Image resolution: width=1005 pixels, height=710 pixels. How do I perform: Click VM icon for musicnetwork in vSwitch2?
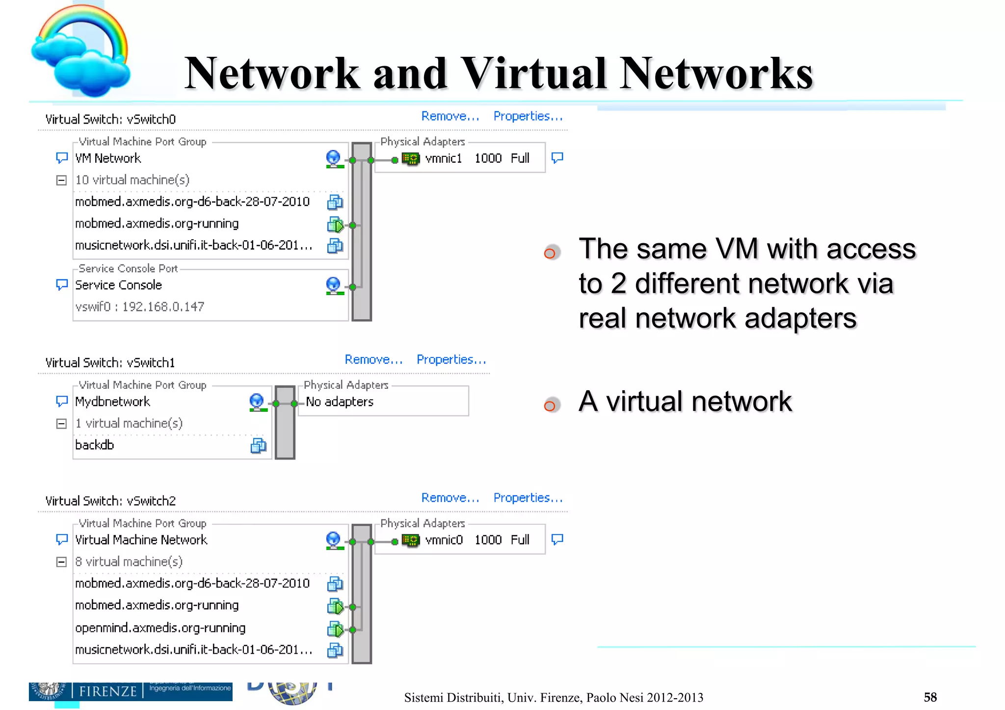pyautogui.click(x=335, y=650)
